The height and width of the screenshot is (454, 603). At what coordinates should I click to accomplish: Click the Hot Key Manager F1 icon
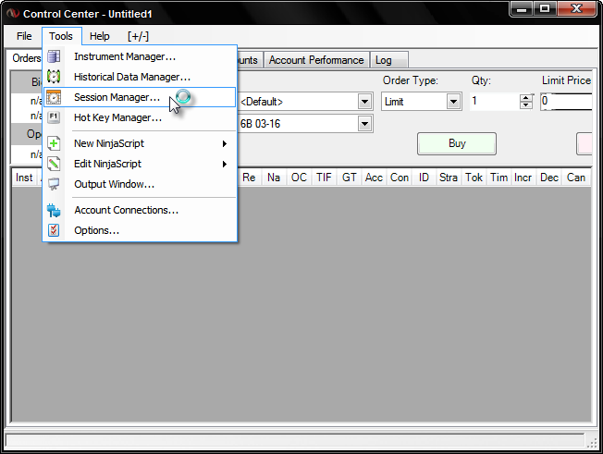(54, 117)
